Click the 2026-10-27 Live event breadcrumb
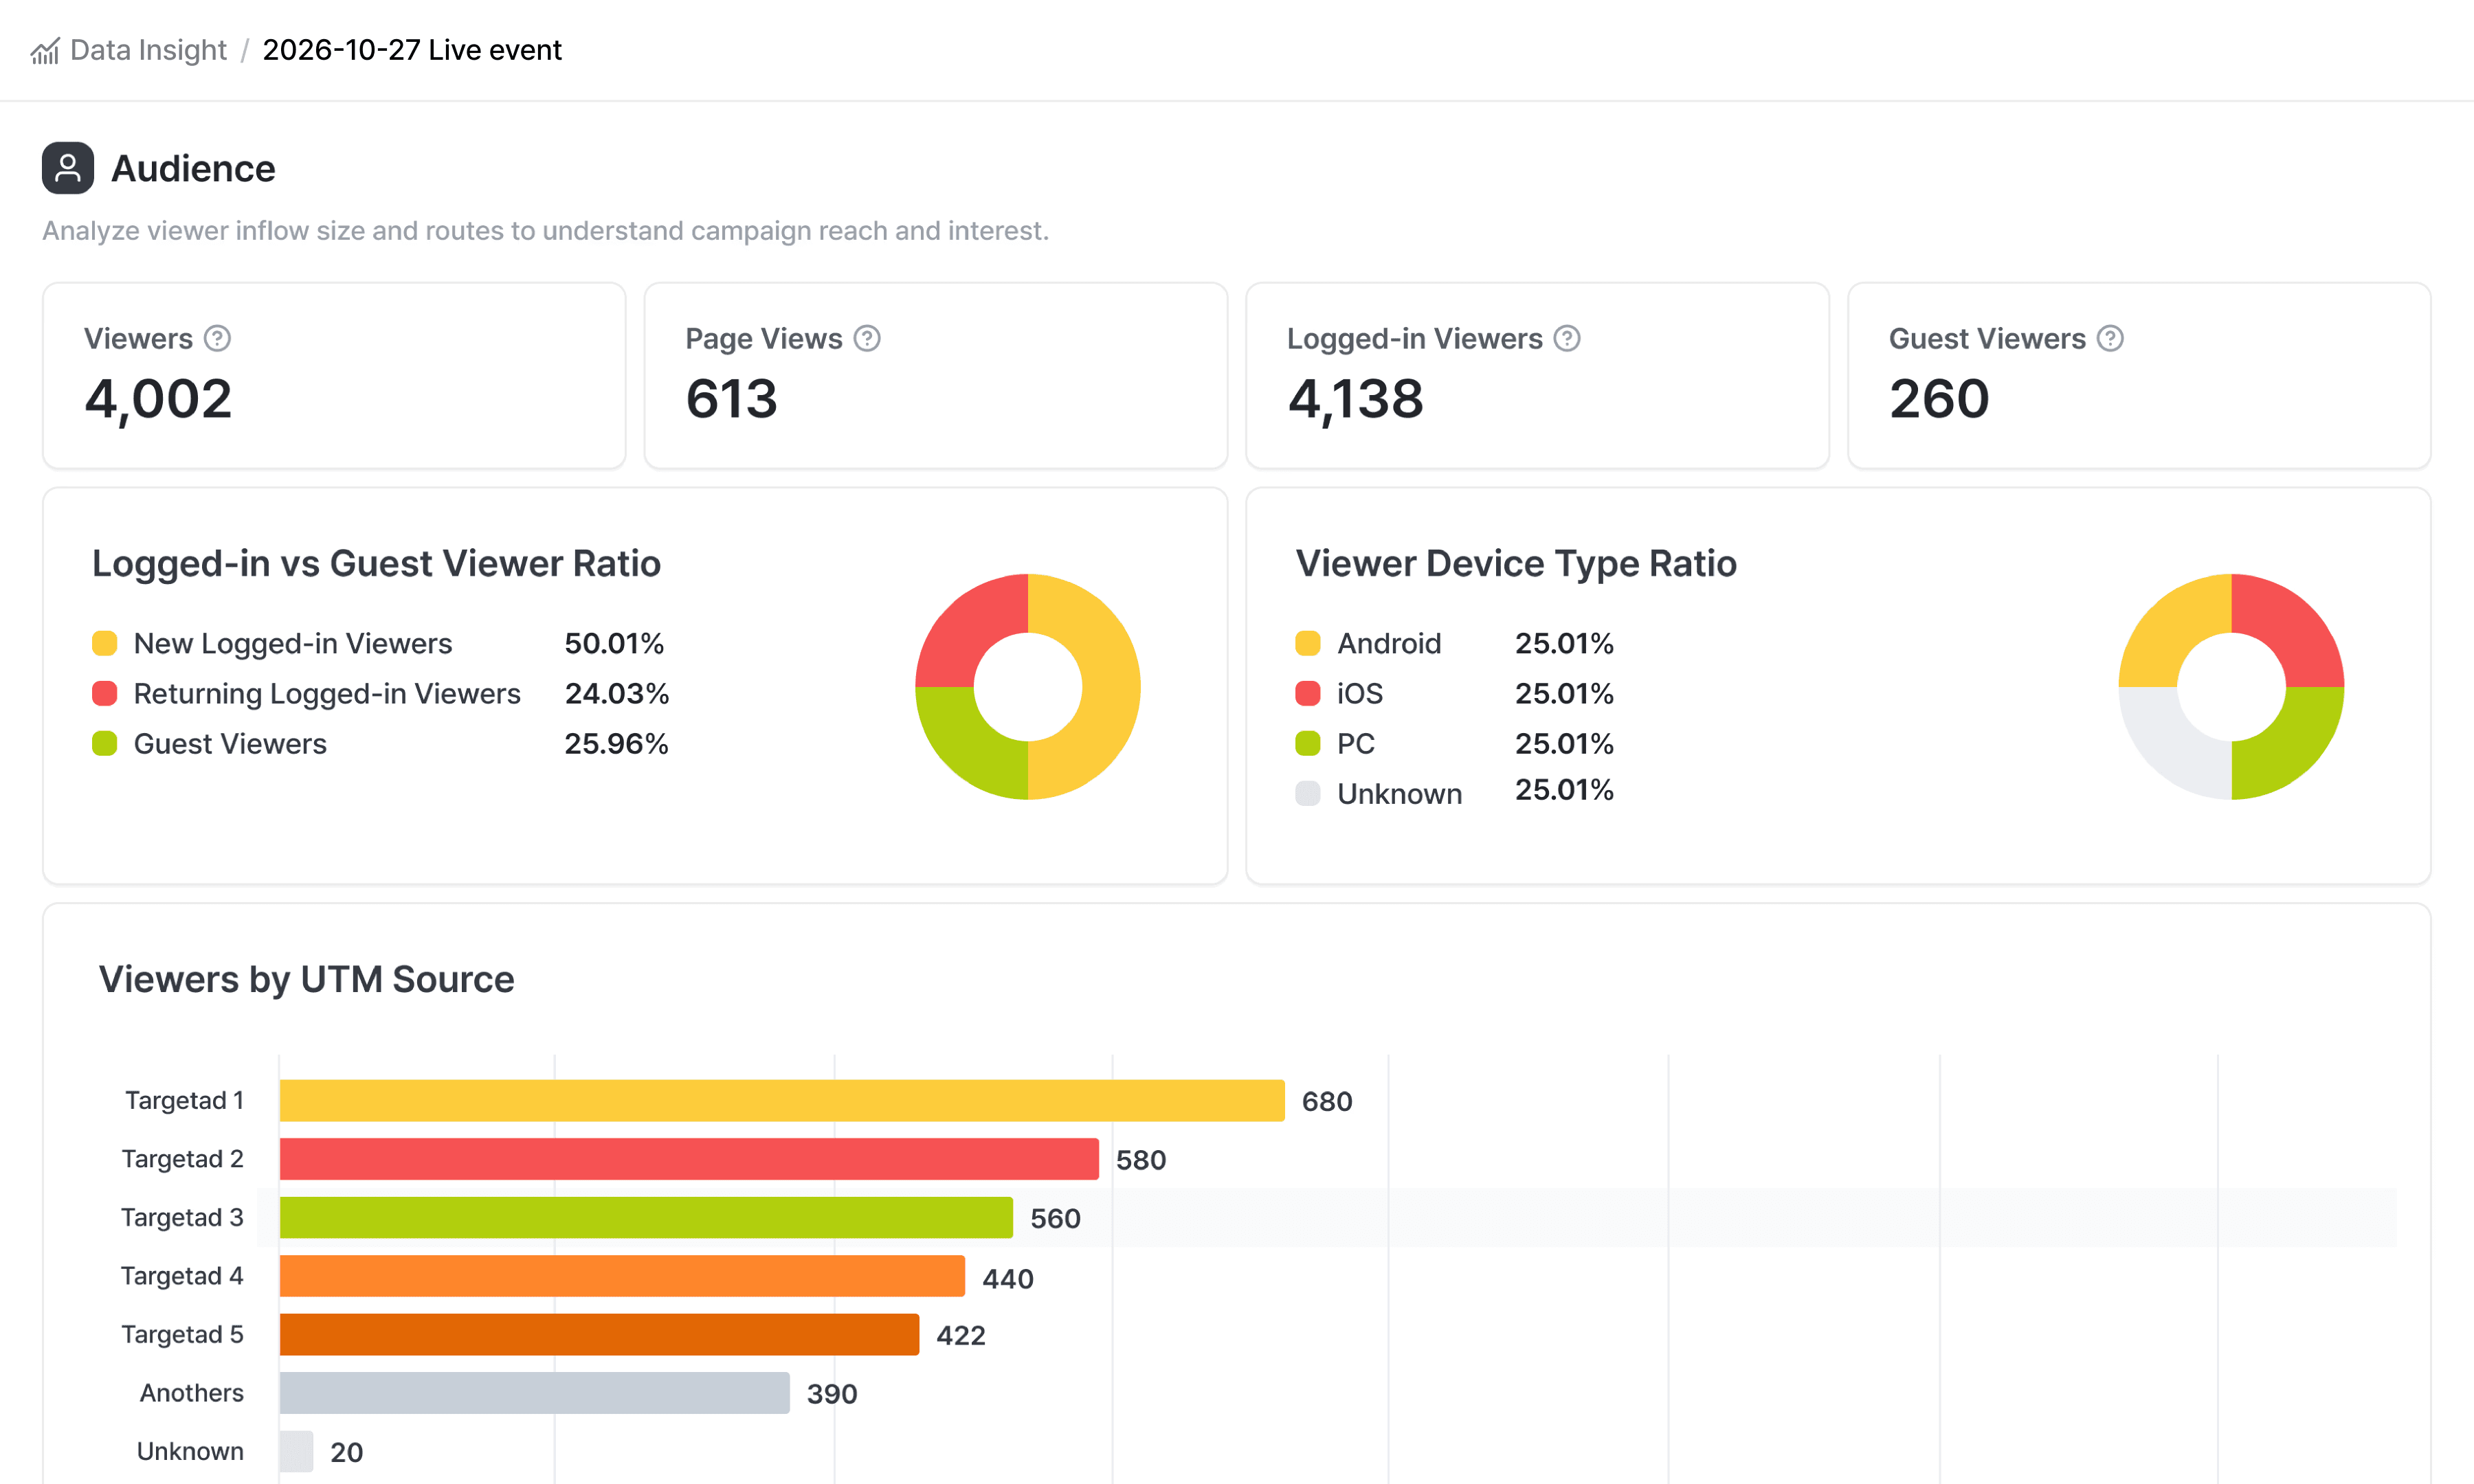 pyautogui.click(x=412, y=50)
